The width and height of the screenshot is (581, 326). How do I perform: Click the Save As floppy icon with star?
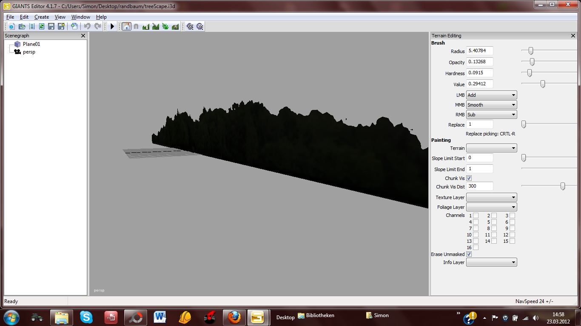(61, 26)
